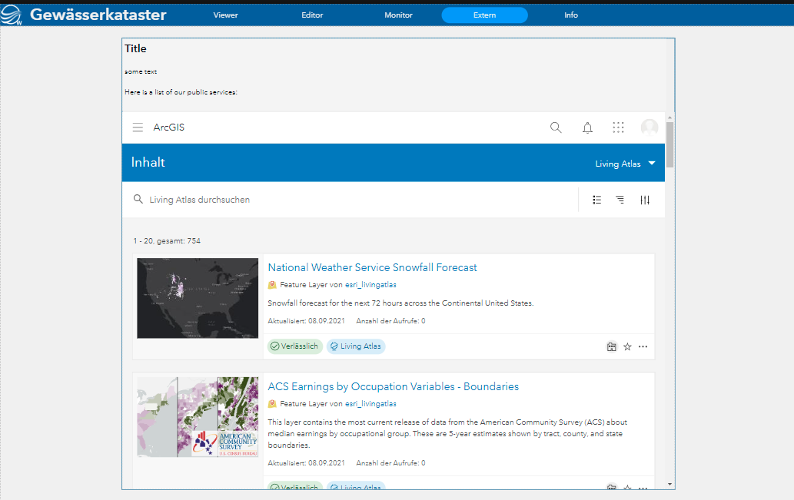Click the Gewässerkataster logo icon
The image size is (794, 500).
coord(11,15)
